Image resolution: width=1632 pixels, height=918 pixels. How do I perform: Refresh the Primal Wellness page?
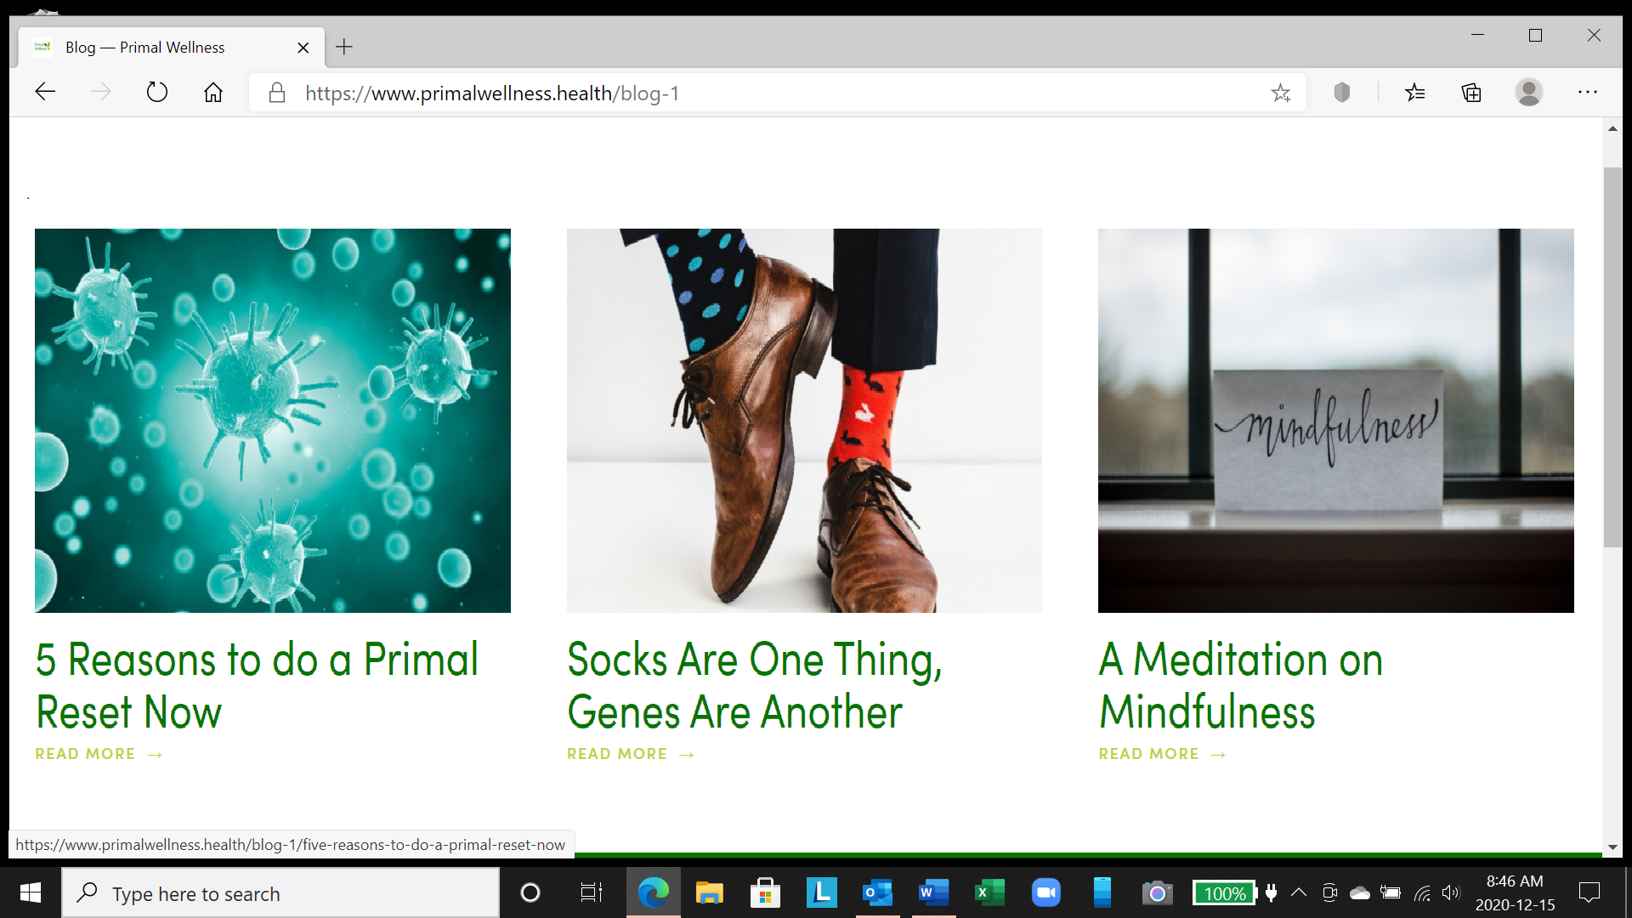pyautogui.click(x=157, y=92)
